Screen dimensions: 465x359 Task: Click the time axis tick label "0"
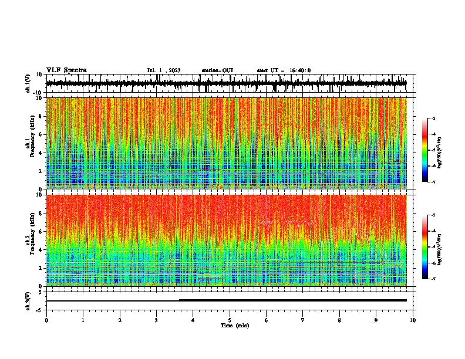(46, 320)
